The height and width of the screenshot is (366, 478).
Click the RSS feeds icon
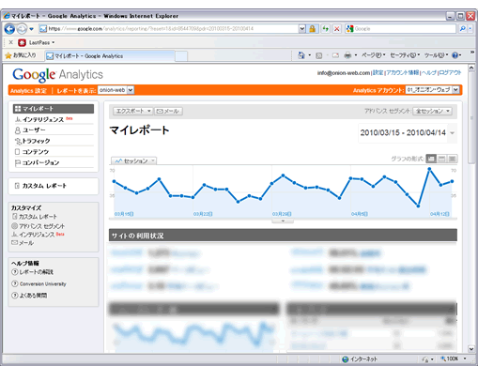318,55
